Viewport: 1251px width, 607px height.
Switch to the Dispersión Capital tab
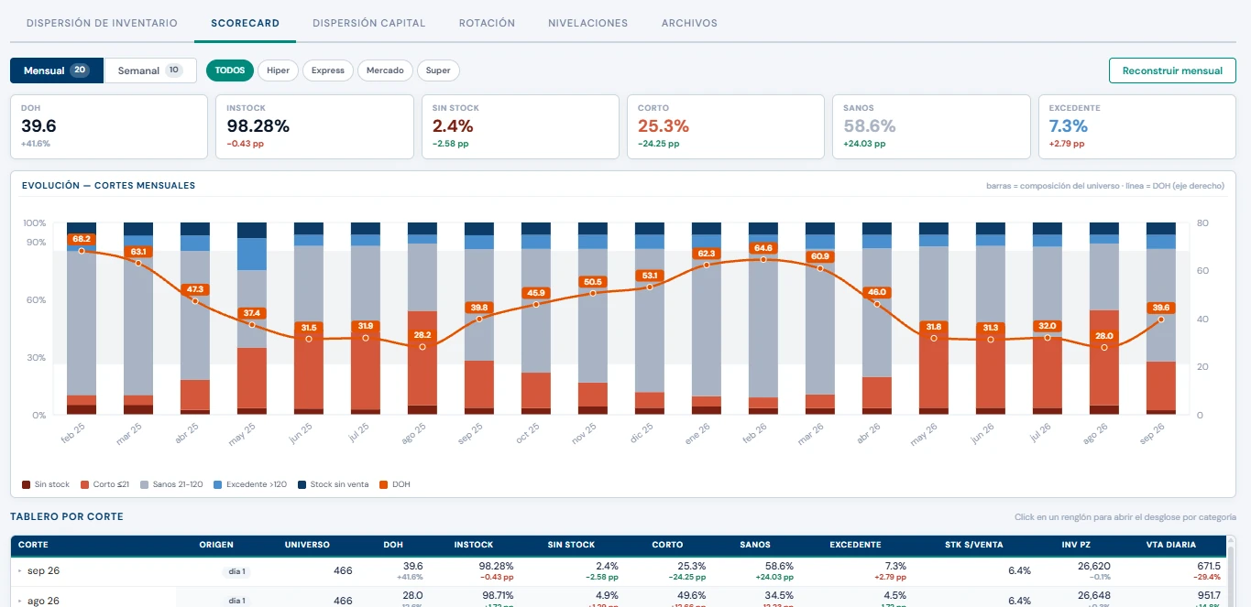tap(368, 23)
